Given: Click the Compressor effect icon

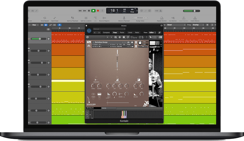Looking at the screenshot, I should point(139,80).
